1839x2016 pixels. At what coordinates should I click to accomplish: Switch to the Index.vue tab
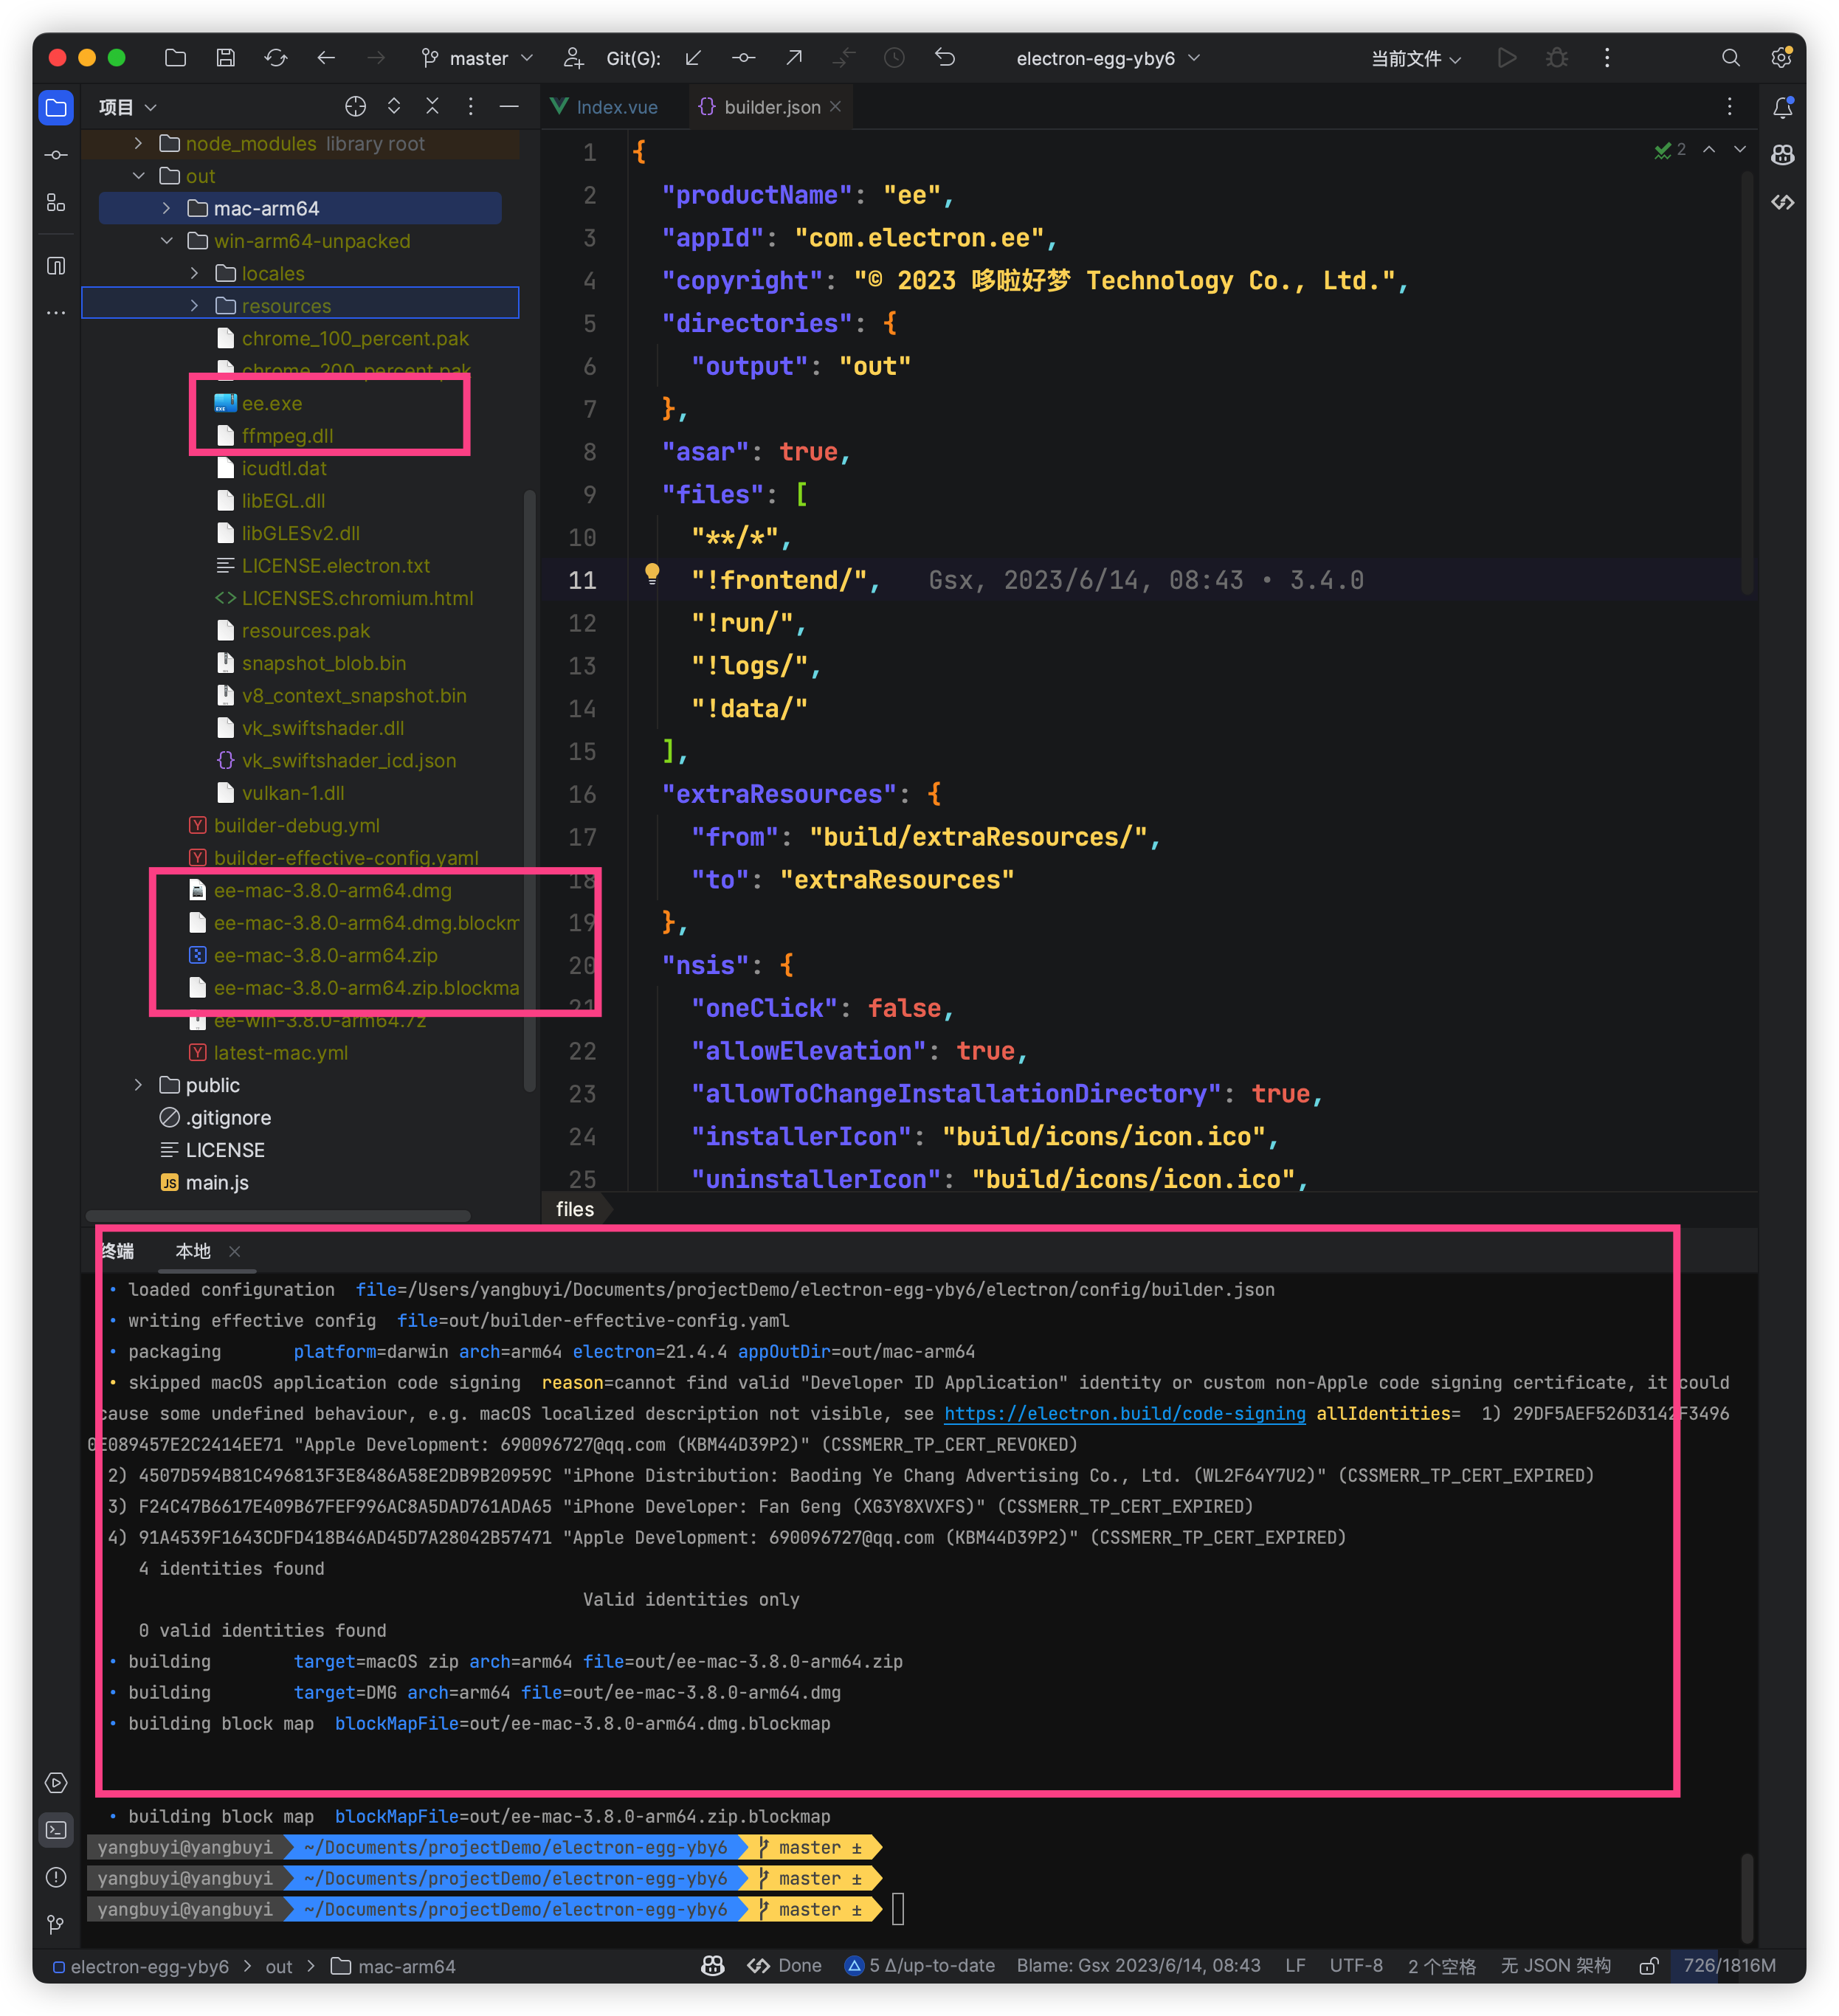point(605,107)
